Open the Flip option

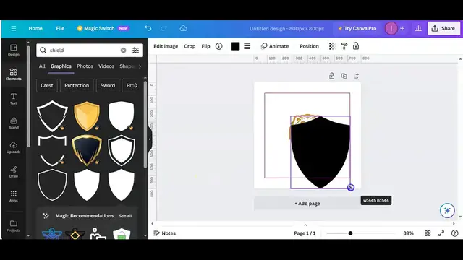click(x=205, y=46)
